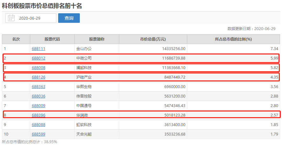
Task: Click the date input showing 2020-06-29
Action: click(31, 18)
